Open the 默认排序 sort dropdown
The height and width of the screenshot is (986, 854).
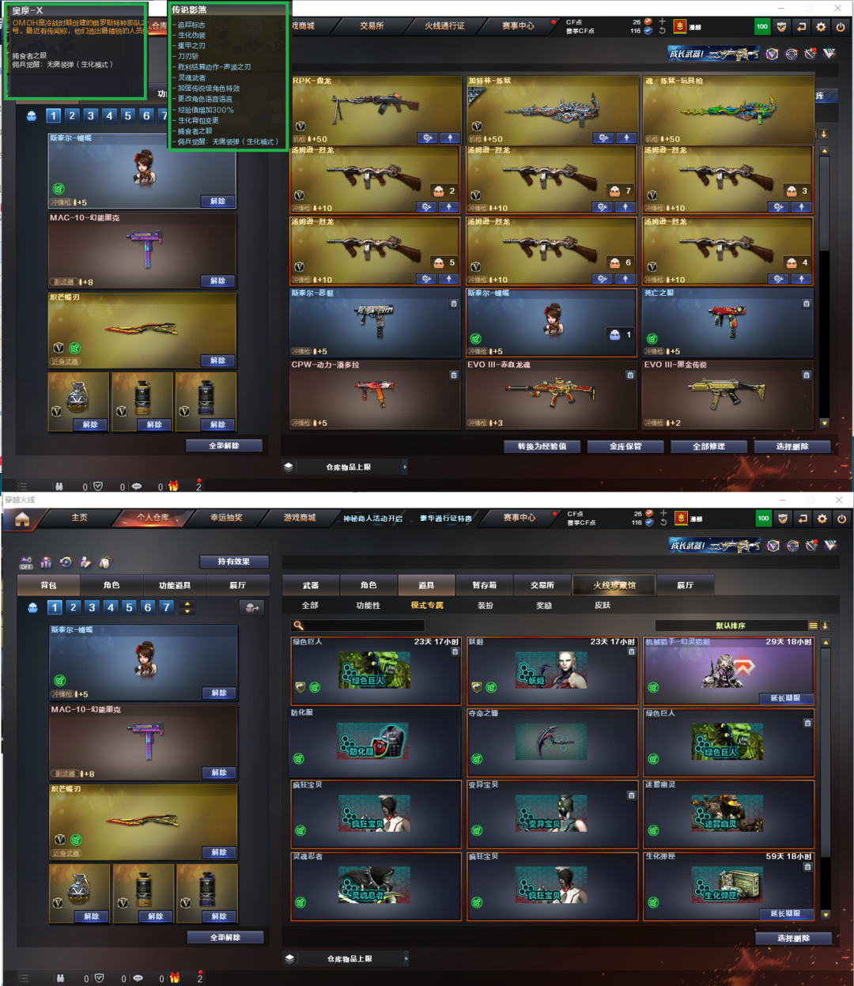[x=732, y=625]
